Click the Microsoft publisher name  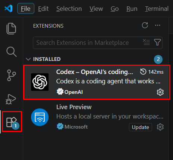[x=76, y=127]
